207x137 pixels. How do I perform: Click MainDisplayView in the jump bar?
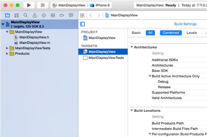[x=121, y=15]
